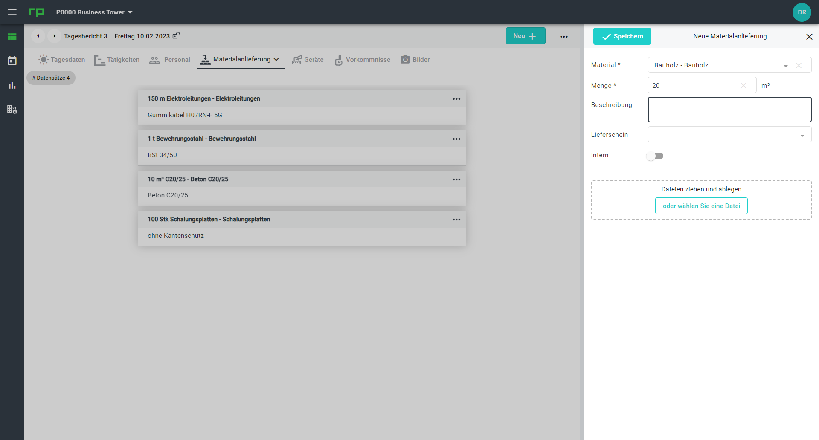
Task: Click the Beschreibung text field
Action: (729, 110)
